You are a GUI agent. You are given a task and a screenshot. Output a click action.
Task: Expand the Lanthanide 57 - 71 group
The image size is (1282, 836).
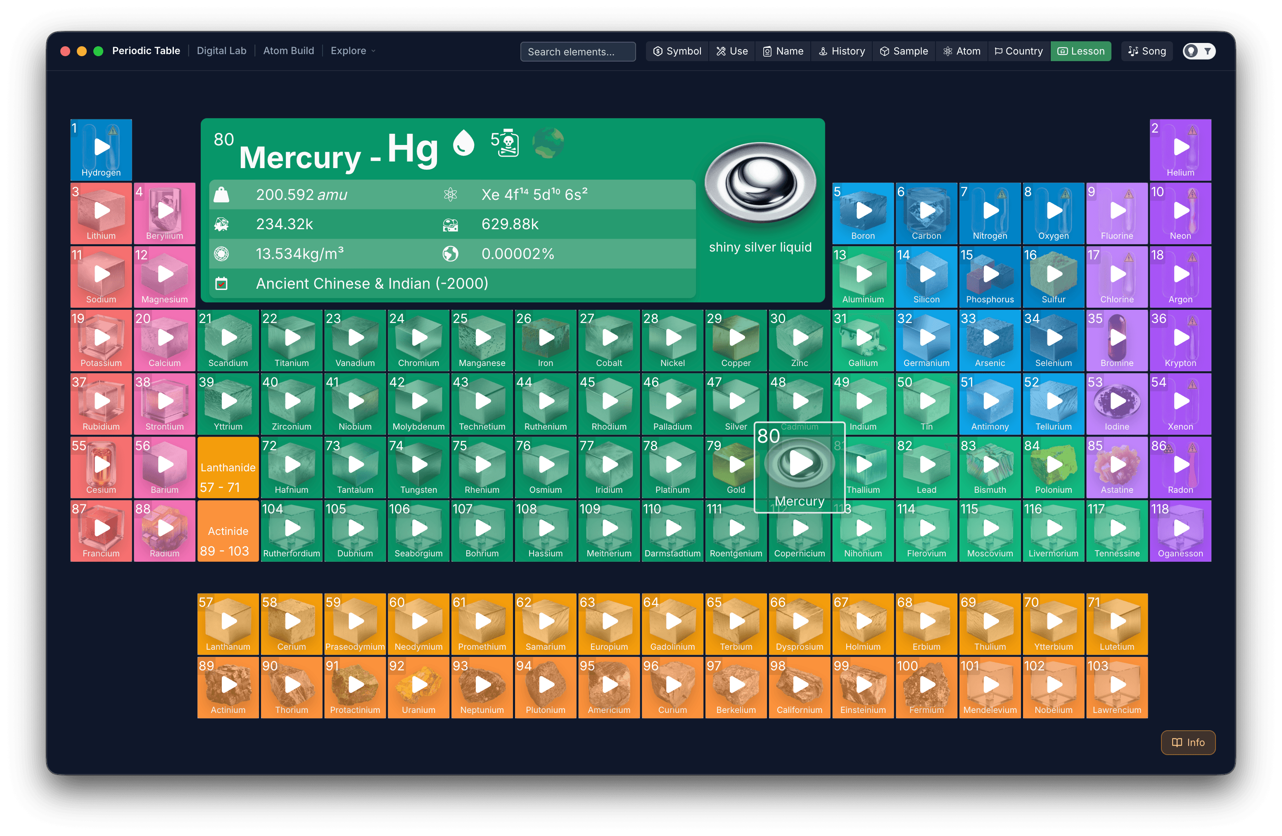pos(228,467)
